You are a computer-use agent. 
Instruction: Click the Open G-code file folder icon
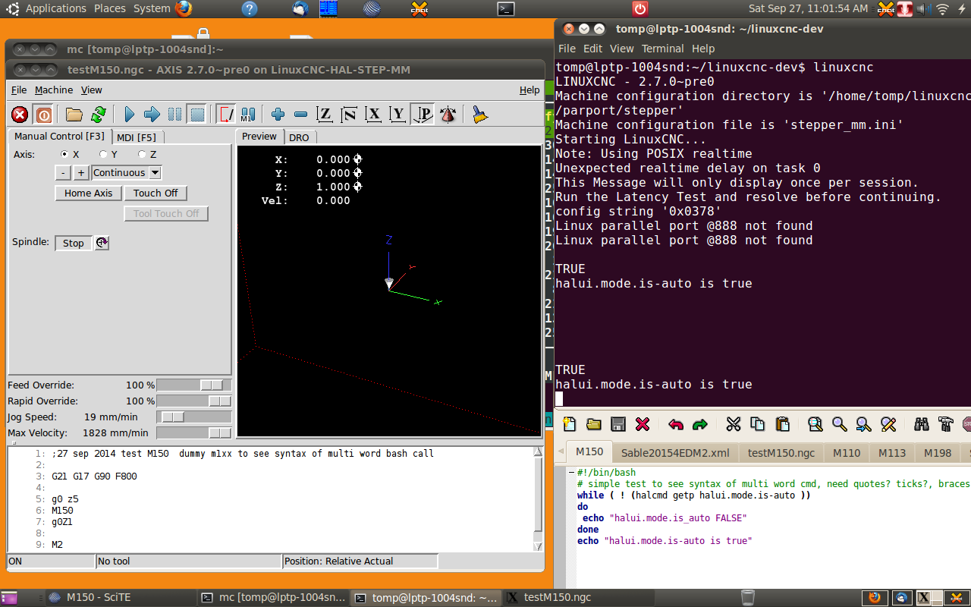click(74, 115)
